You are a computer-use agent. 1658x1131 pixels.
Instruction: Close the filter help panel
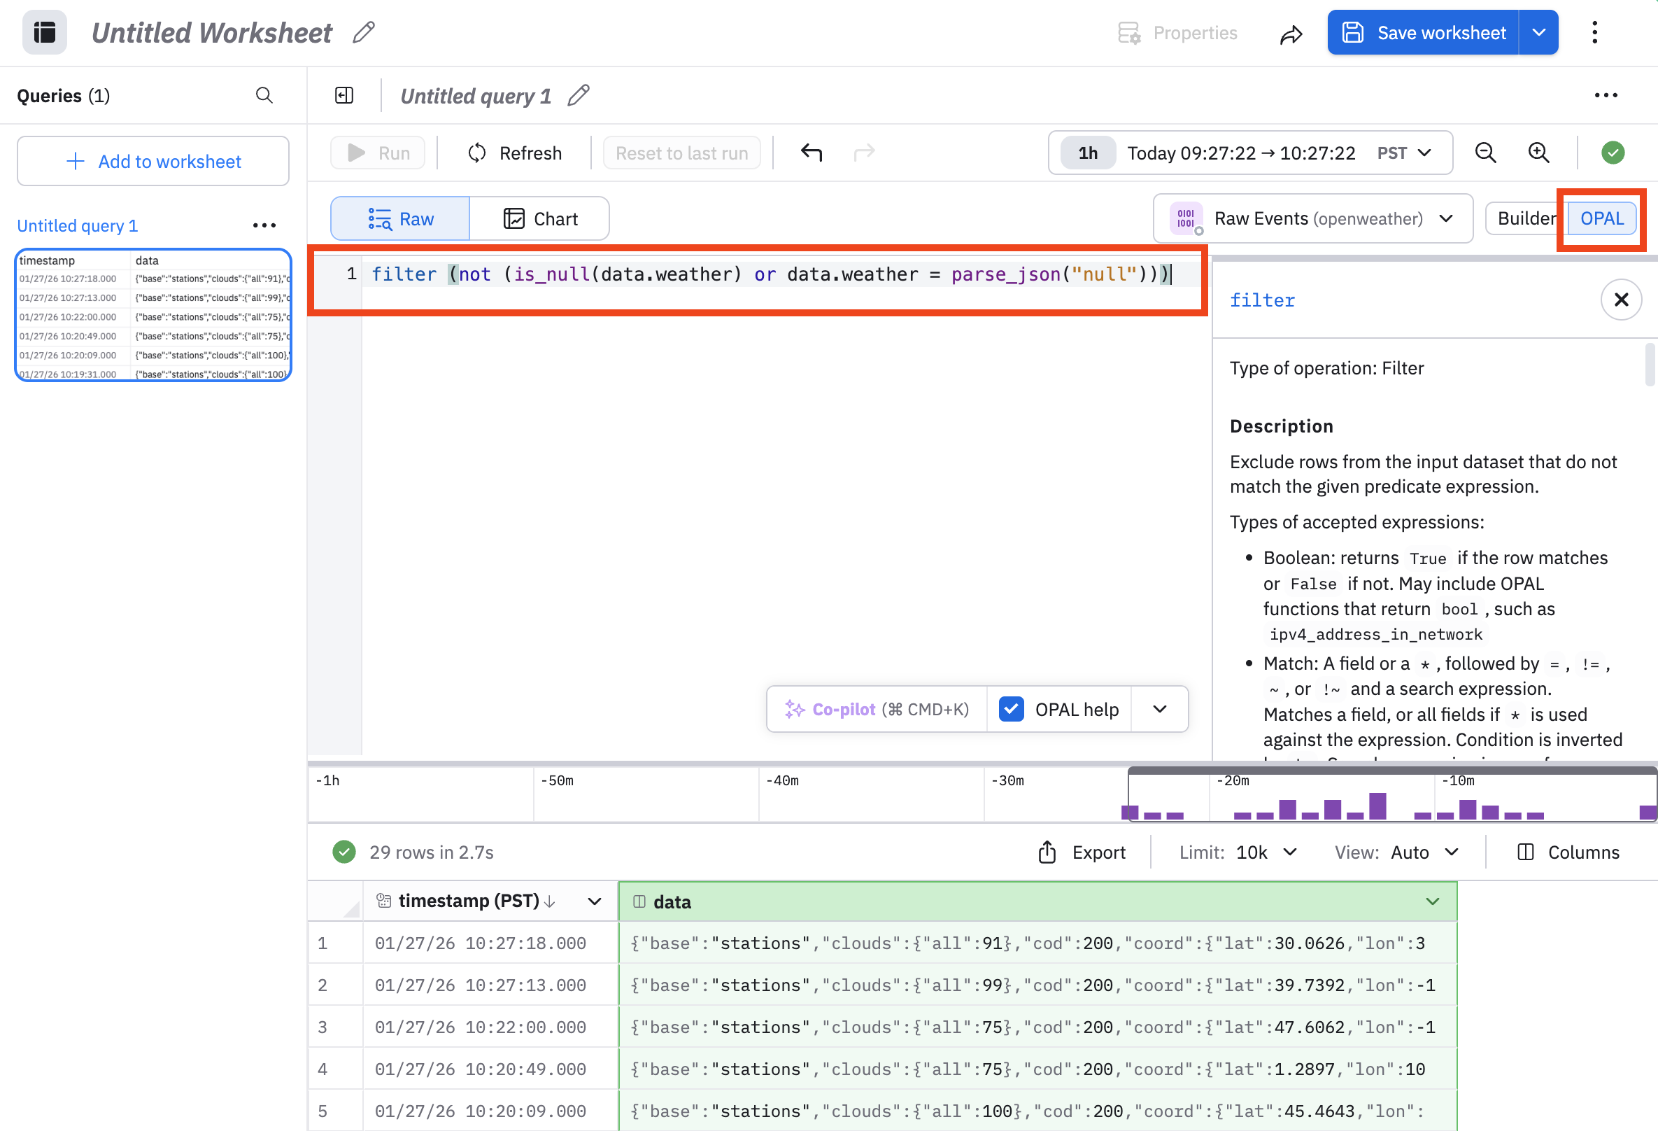[1620, 300]
